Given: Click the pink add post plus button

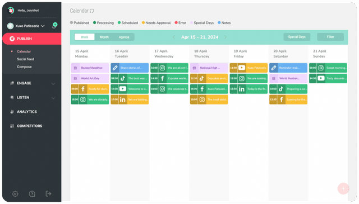Looking at the screenshot, I should (343, 189).
